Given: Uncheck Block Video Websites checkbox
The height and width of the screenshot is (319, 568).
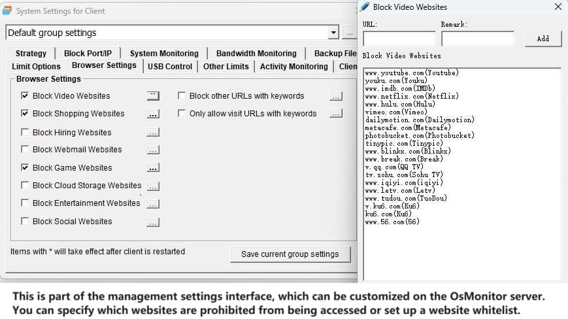Looking at the screenshot, I should pyautogui.click(x=25, y=95).
